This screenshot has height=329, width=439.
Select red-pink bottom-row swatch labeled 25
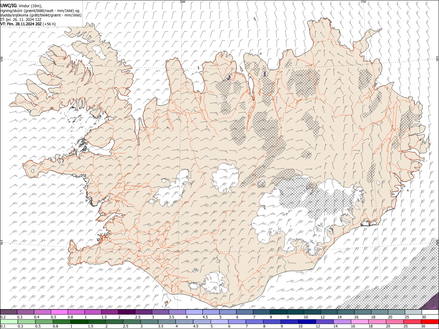click(x=412, y=321)
